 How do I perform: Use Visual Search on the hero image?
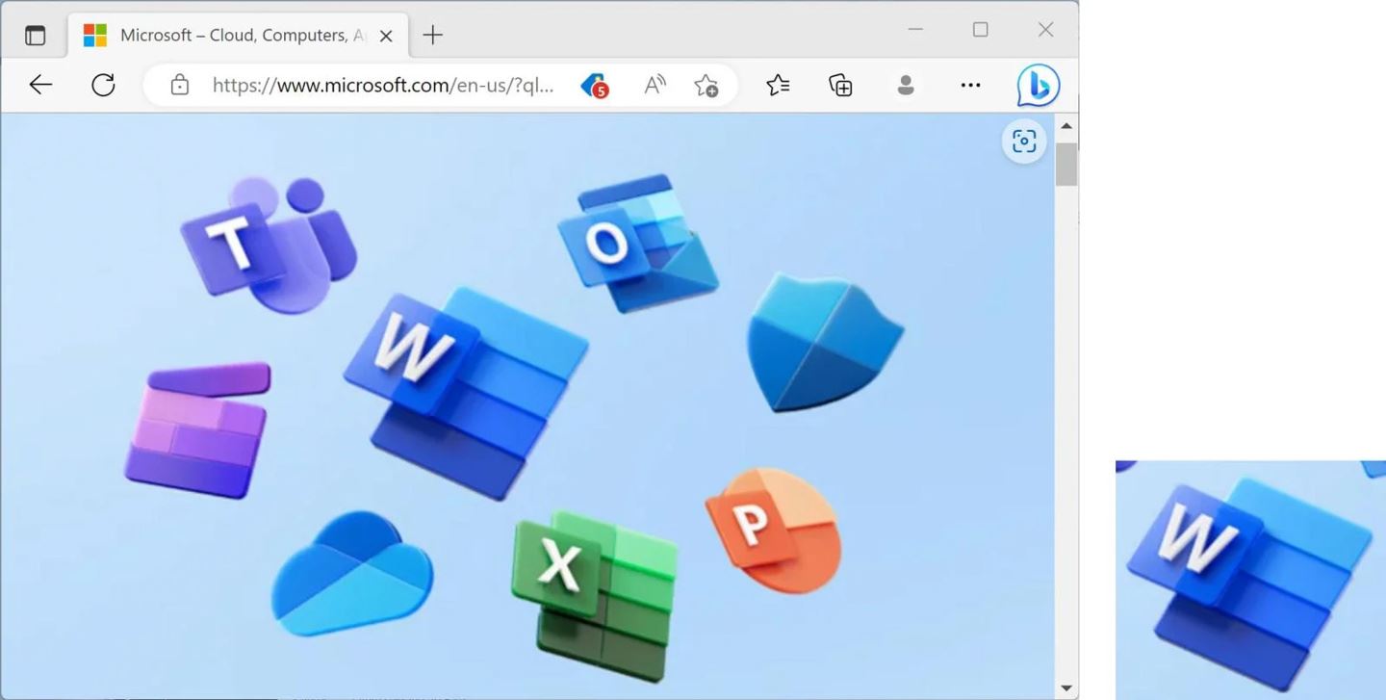1023,141
